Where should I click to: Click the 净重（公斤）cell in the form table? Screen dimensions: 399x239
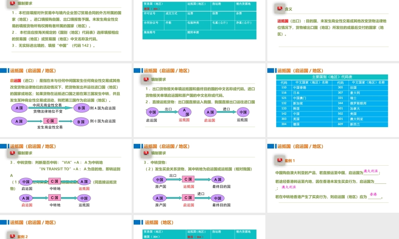(245, 25)
